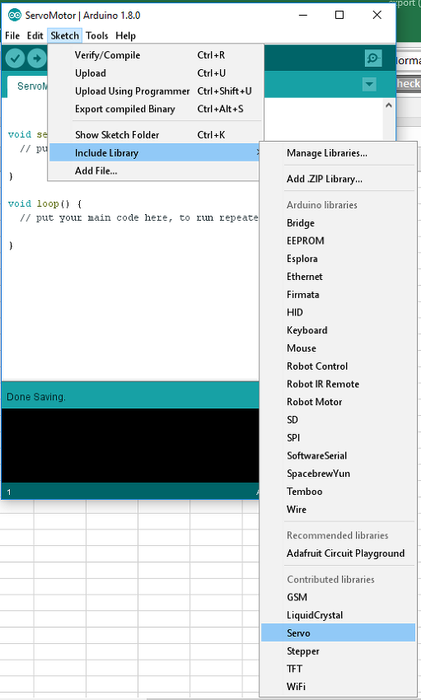This screenshot has width=421, height=700.
Task: Click the Verify checkmark toolbar button
Action: coord(15,58)
